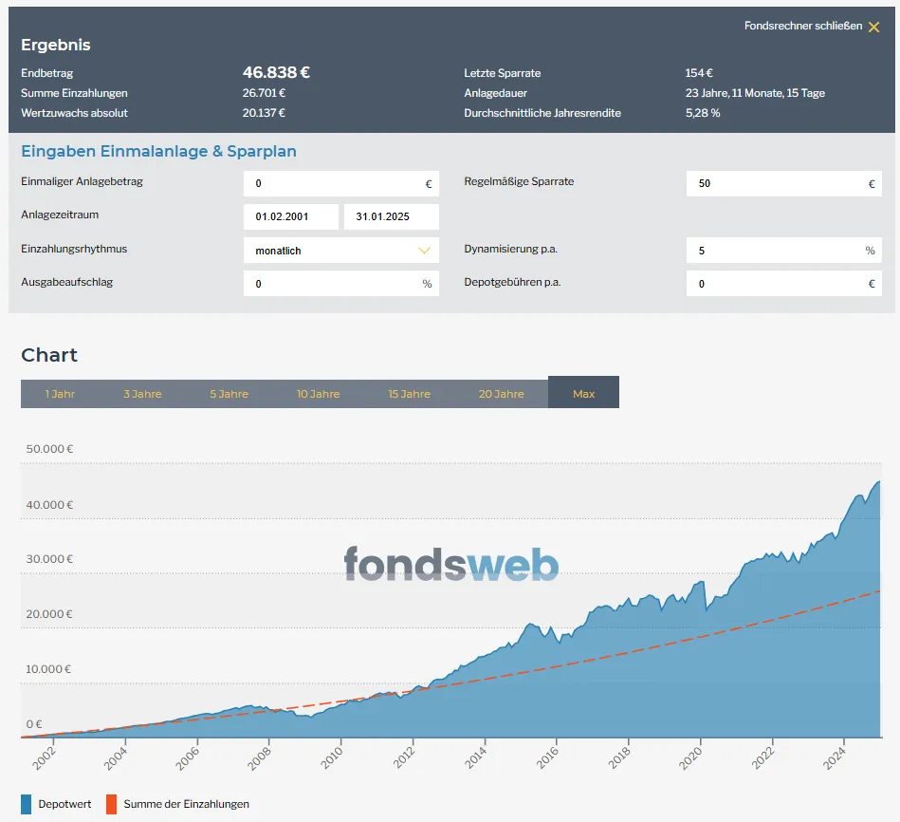Click the end date field 31.01.2025
This screenshot has width=900, height=822.
point(392,216)
